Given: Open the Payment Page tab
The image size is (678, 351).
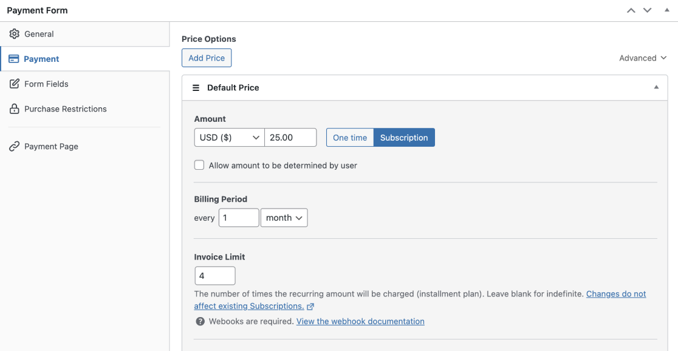Looking at the screenshot, I should [x=85, y=146].
